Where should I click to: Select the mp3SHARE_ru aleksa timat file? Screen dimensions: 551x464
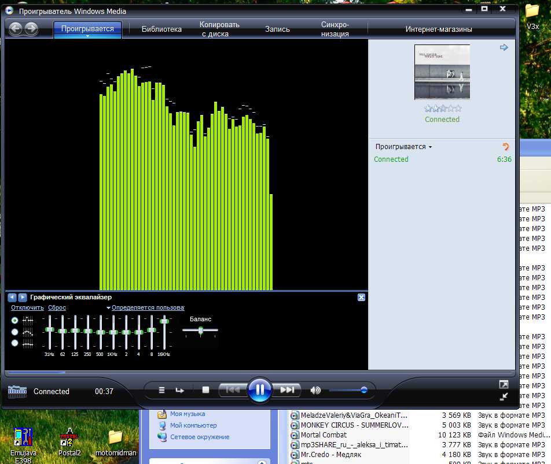[x=354, y=445]
